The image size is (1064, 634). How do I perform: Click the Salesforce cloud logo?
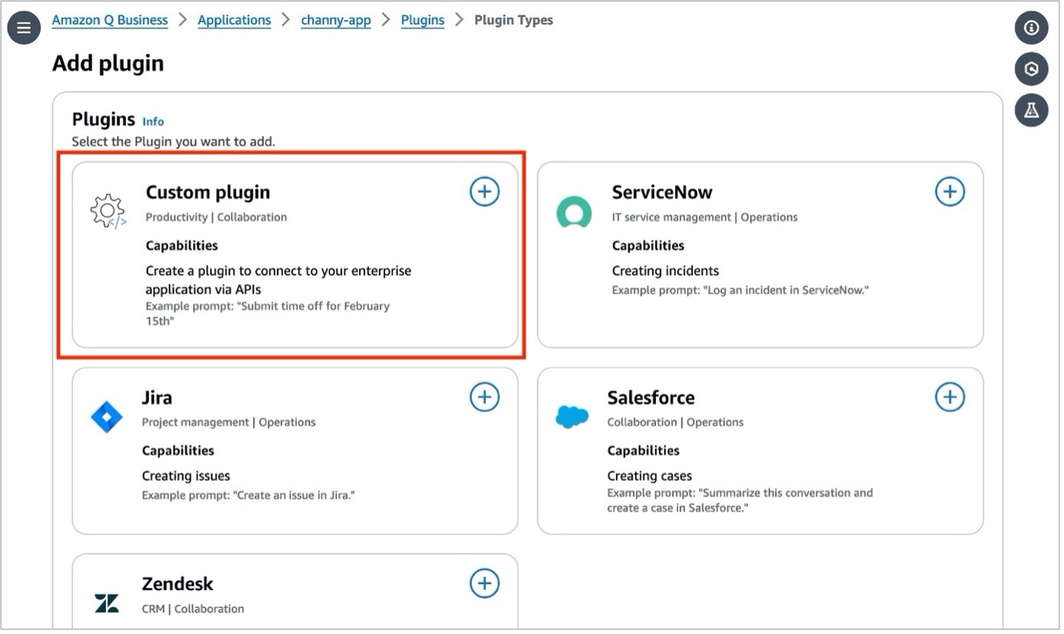(572, 417)
